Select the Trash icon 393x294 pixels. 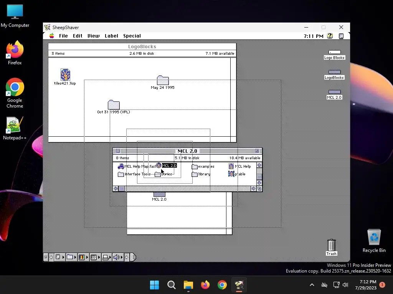coord(331,248)
